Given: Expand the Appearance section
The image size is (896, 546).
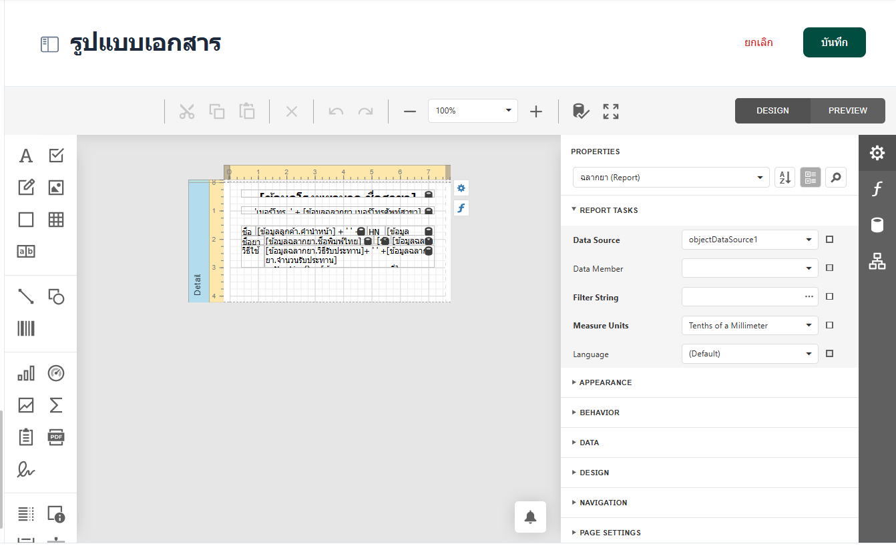Looking at the screenshot, I should click(605, 382).
